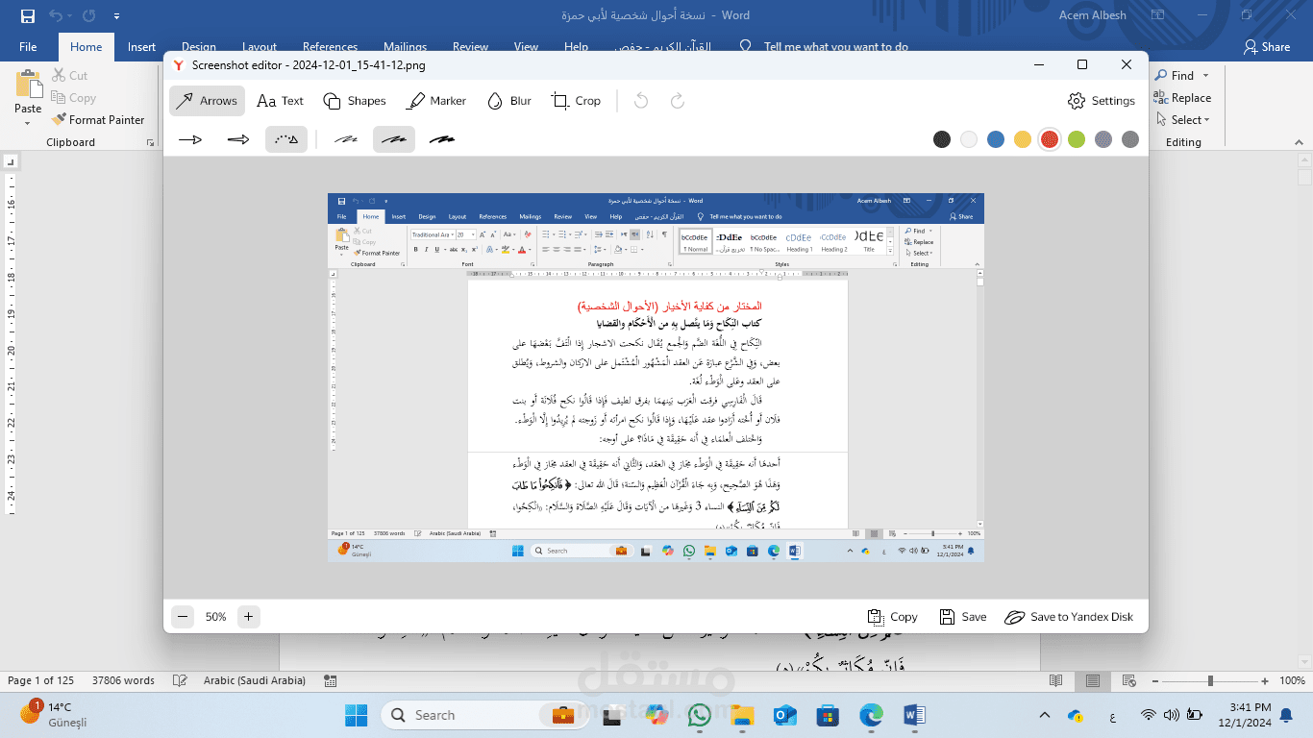Click Word's Save icon in Quick Access Toolbar
The image size is (1313, 738).
(x=28, y=16)
